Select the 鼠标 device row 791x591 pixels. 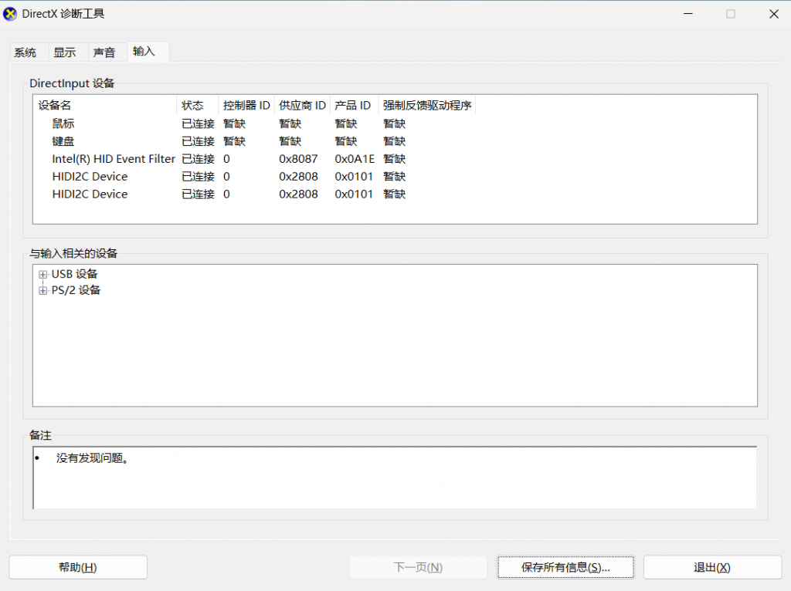tap(63, 123)
